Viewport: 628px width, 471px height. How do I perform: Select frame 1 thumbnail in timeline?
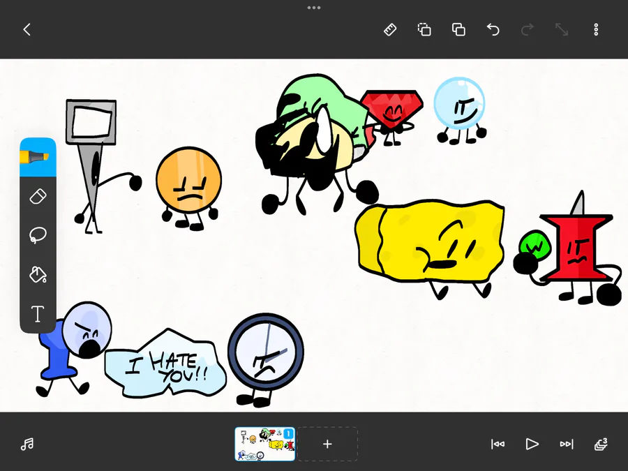[x=264, y=444]
